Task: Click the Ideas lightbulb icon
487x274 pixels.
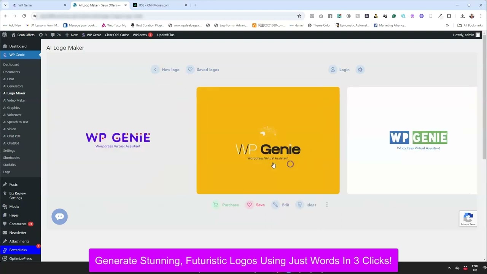Action: point(300,205)
